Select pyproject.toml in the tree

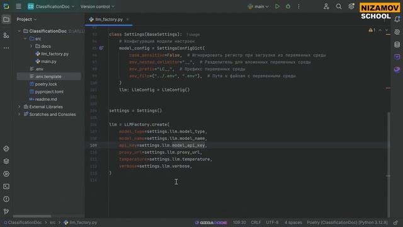click(47, 91)
